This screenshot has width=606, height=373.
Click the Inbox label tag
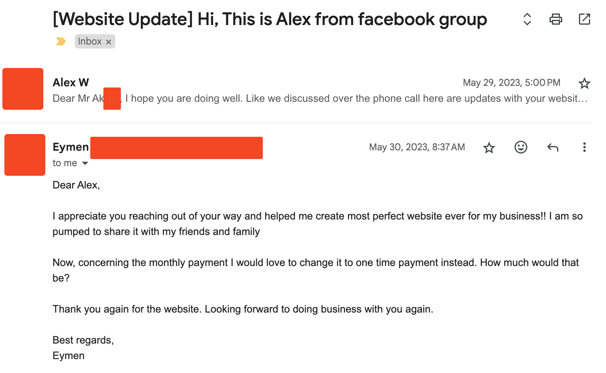(x=90, y=41)
